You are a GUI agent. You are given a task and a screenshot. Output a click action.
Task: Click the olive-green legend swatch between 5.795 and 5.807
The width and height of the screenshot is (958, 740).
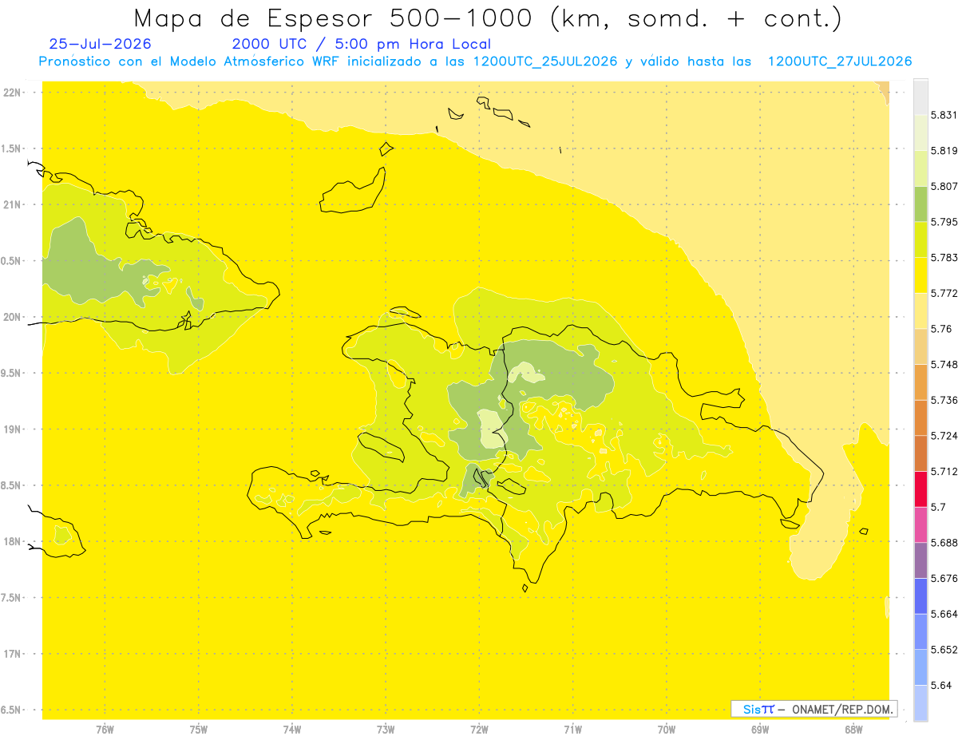(920, 204)
